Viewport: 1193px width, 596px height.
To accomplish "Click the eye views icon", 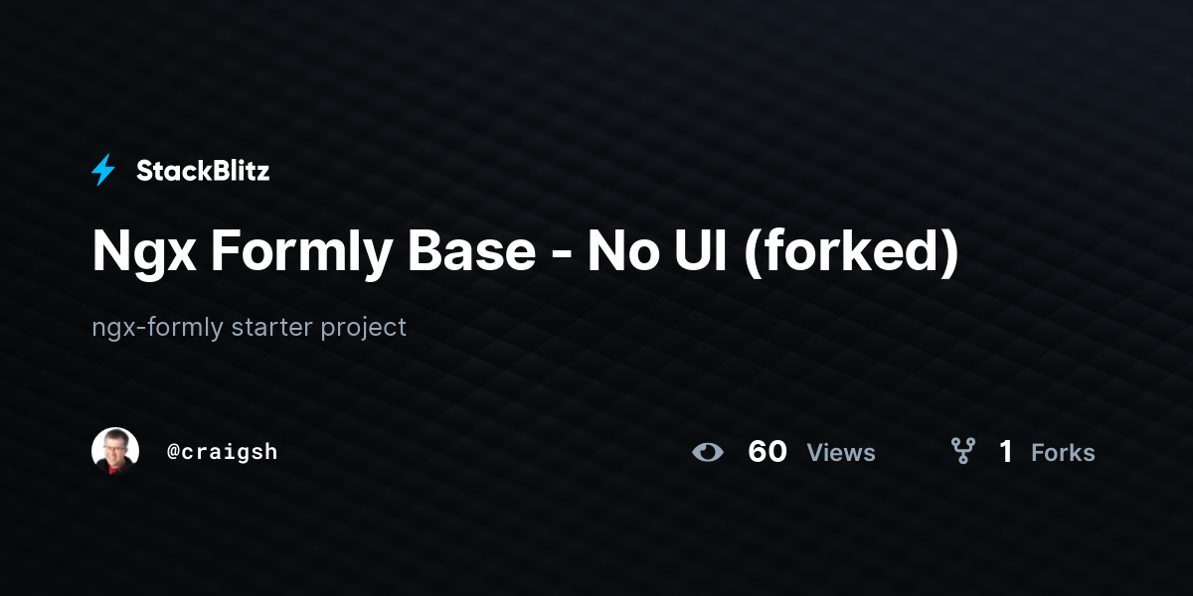I will tap(708, 452).
